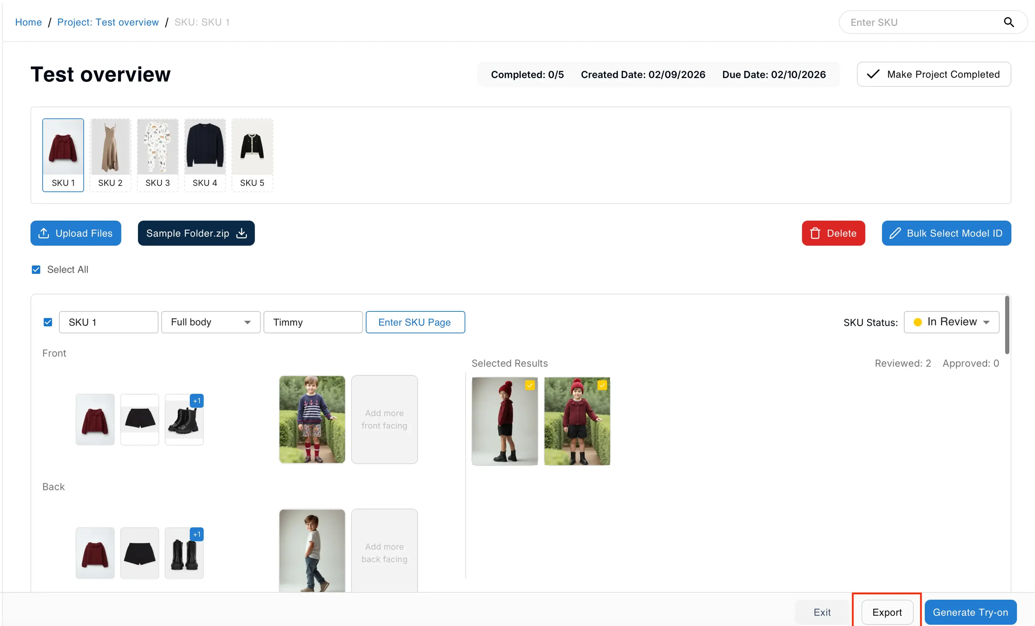Click the +1 badge on the Front boots thumbnail
1035x626 pixels.
pos(196,400)
